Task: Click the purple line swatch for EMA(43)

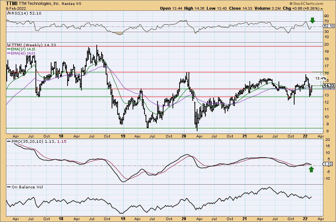Action: [9, 53]
